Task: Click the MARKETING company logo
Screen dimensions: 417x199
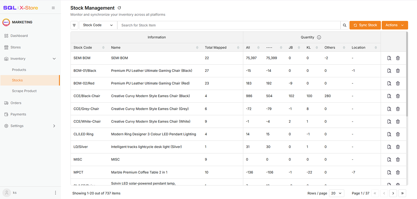Action: tap(6, 22)
